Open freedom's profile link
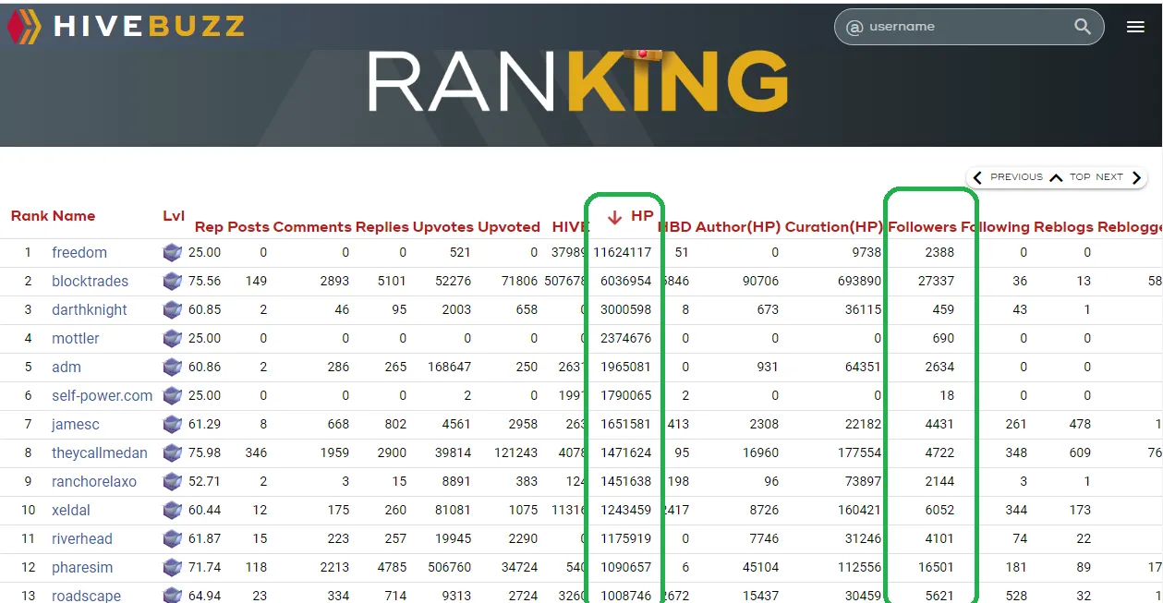 point(79,252)
